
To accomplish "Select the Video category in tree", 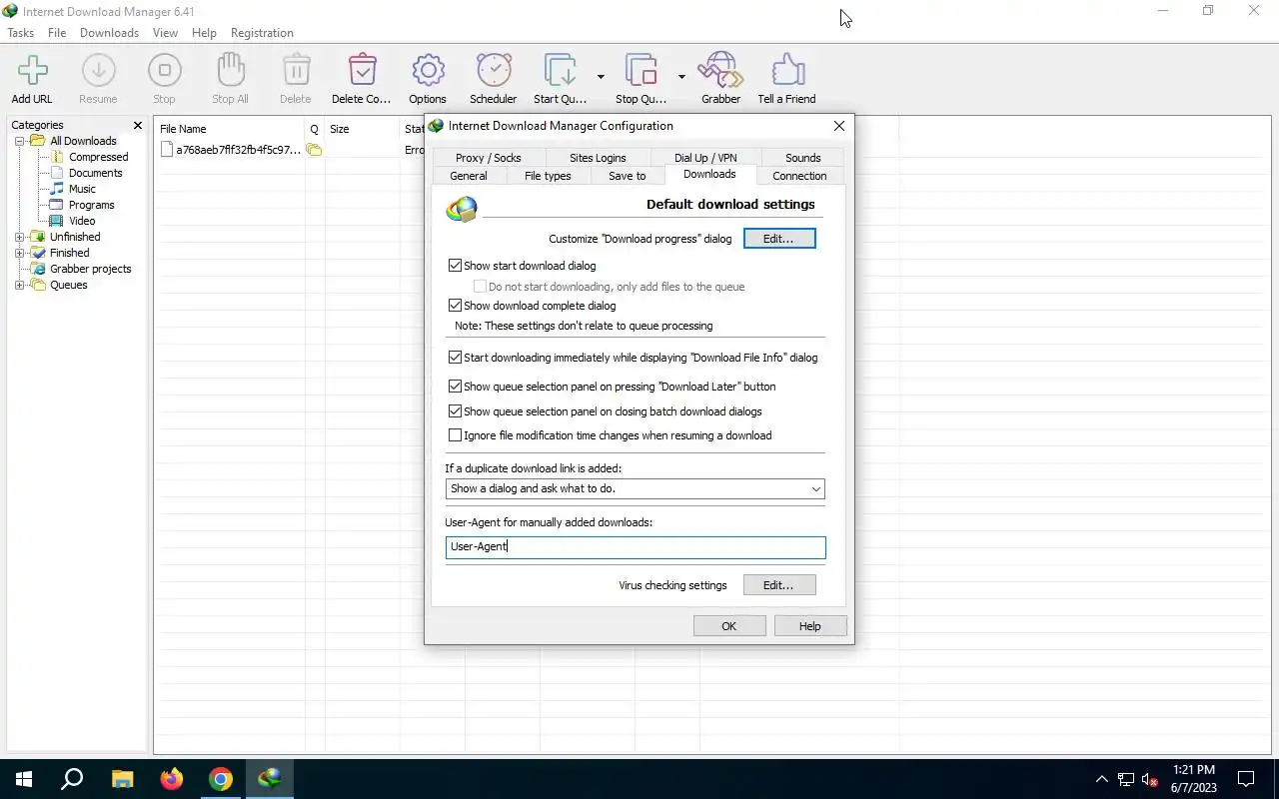I will pyautogui.click(x=82, y=221).
